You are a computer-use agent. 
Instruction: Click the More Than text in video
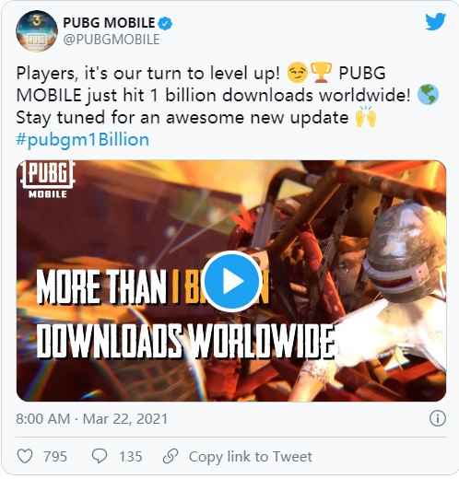pos(101,287)
